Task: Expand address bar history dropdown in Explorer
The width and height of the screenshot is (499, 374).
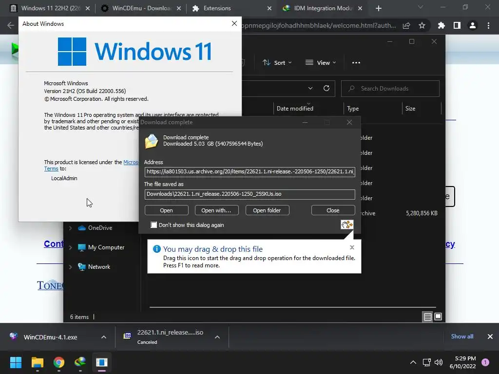Action: [310, 89]
